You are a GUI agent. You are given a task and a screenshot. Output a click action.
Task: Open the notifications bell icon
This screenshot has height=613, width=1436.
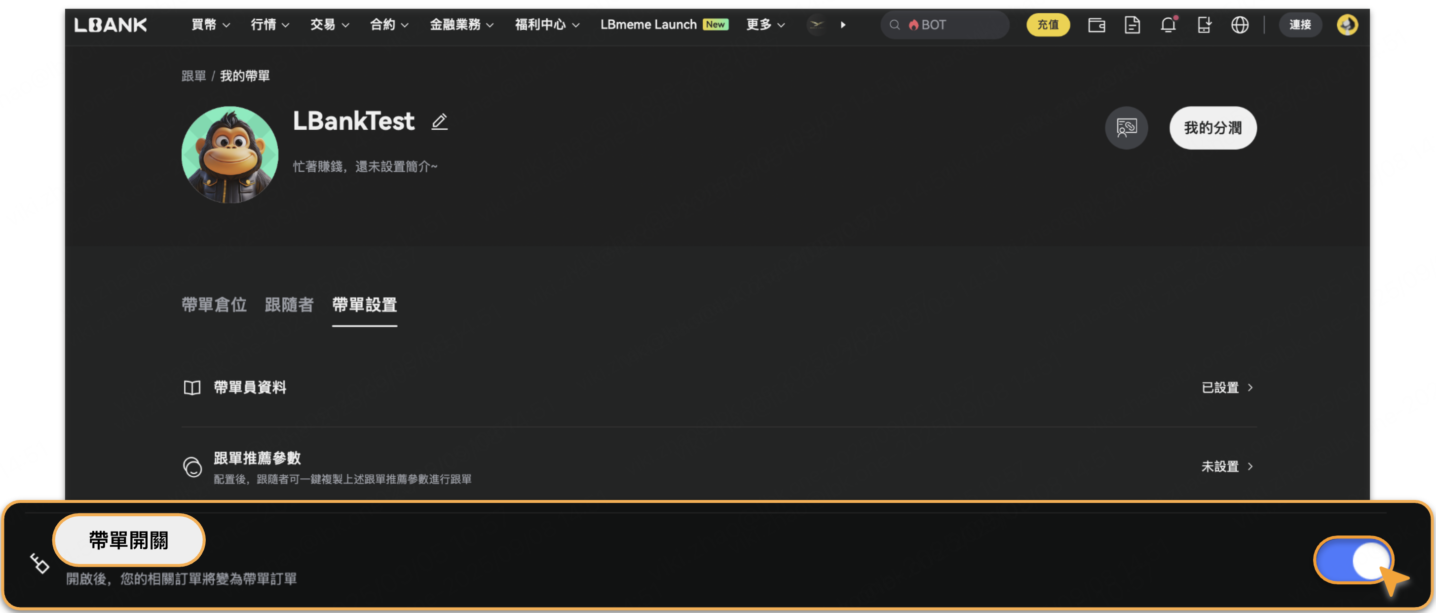pyautogui.click(x=1168, y=25)
